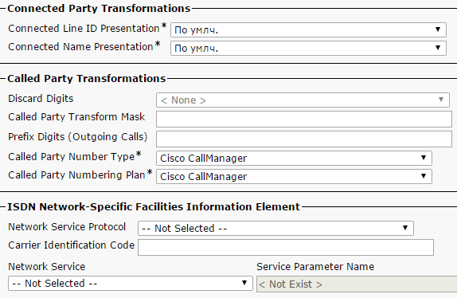Viewport: 457px width, 298px height.
Task: Focus the Prefix Digits (Outgoing Calls) field
Action: tap(304, 139)
